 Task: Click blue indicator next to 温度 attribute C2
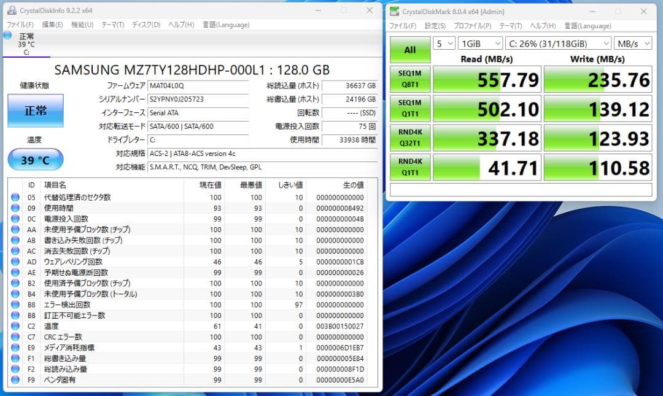[14, 326]
